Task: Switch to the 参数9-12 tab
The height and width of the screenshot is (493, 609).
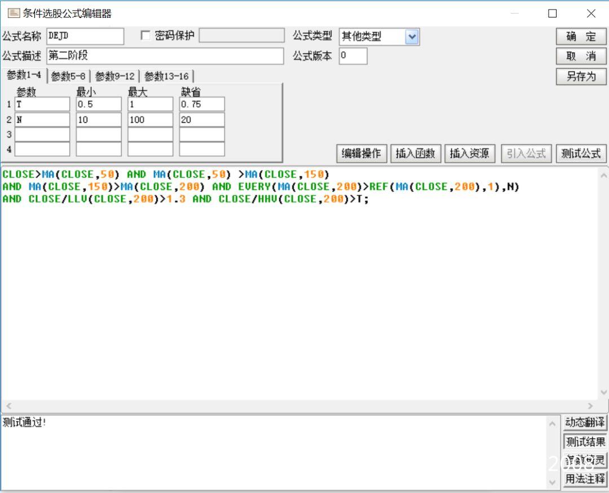Action: click(x=115, y=76)
